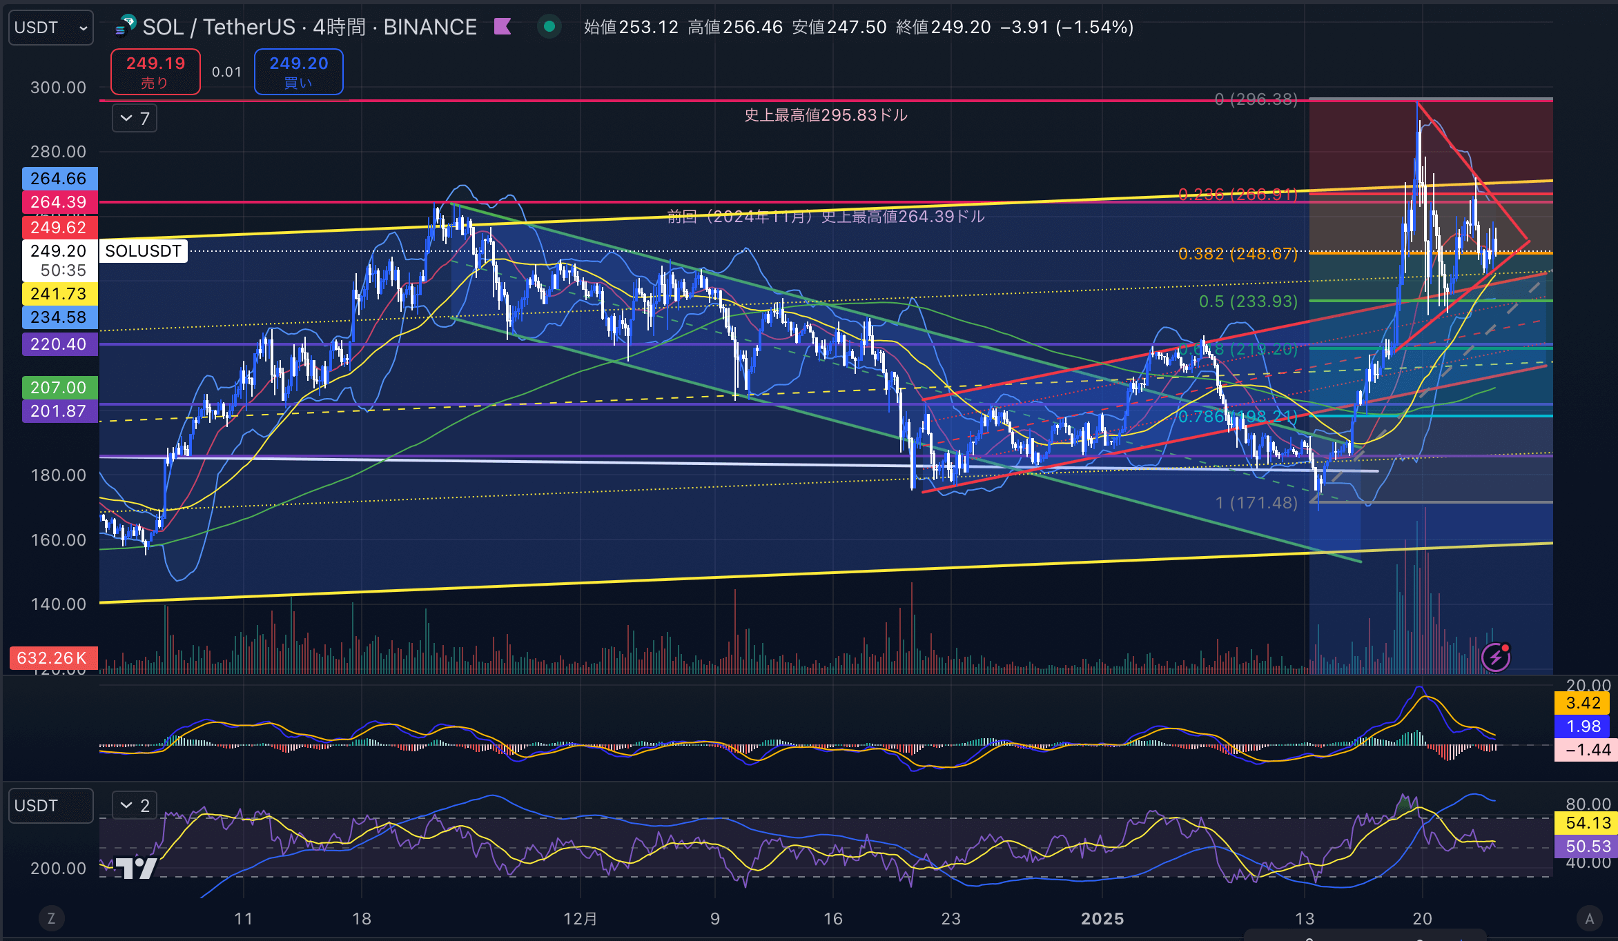
Task: Click the TradingView logo watermark icon
Action: [x=137, y=868]
